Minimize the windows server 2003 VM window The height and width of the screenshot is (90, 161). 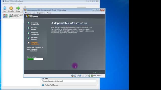(94, 10)
